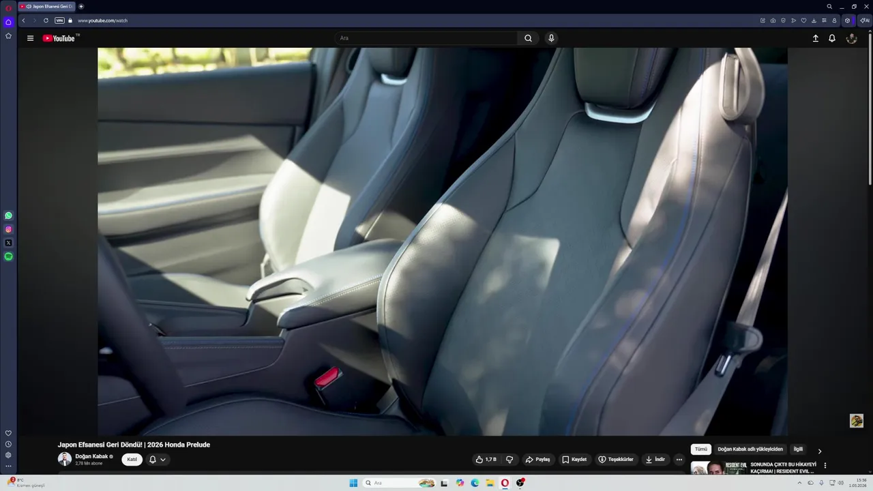
Task: Open the Windows Start button
Action: point(353,483)
